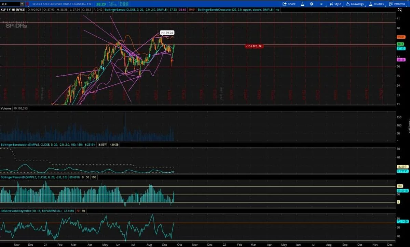This screenshot has height=247, width=410.
Task: Click the 38.29 last price
Action: coord(101,4)
